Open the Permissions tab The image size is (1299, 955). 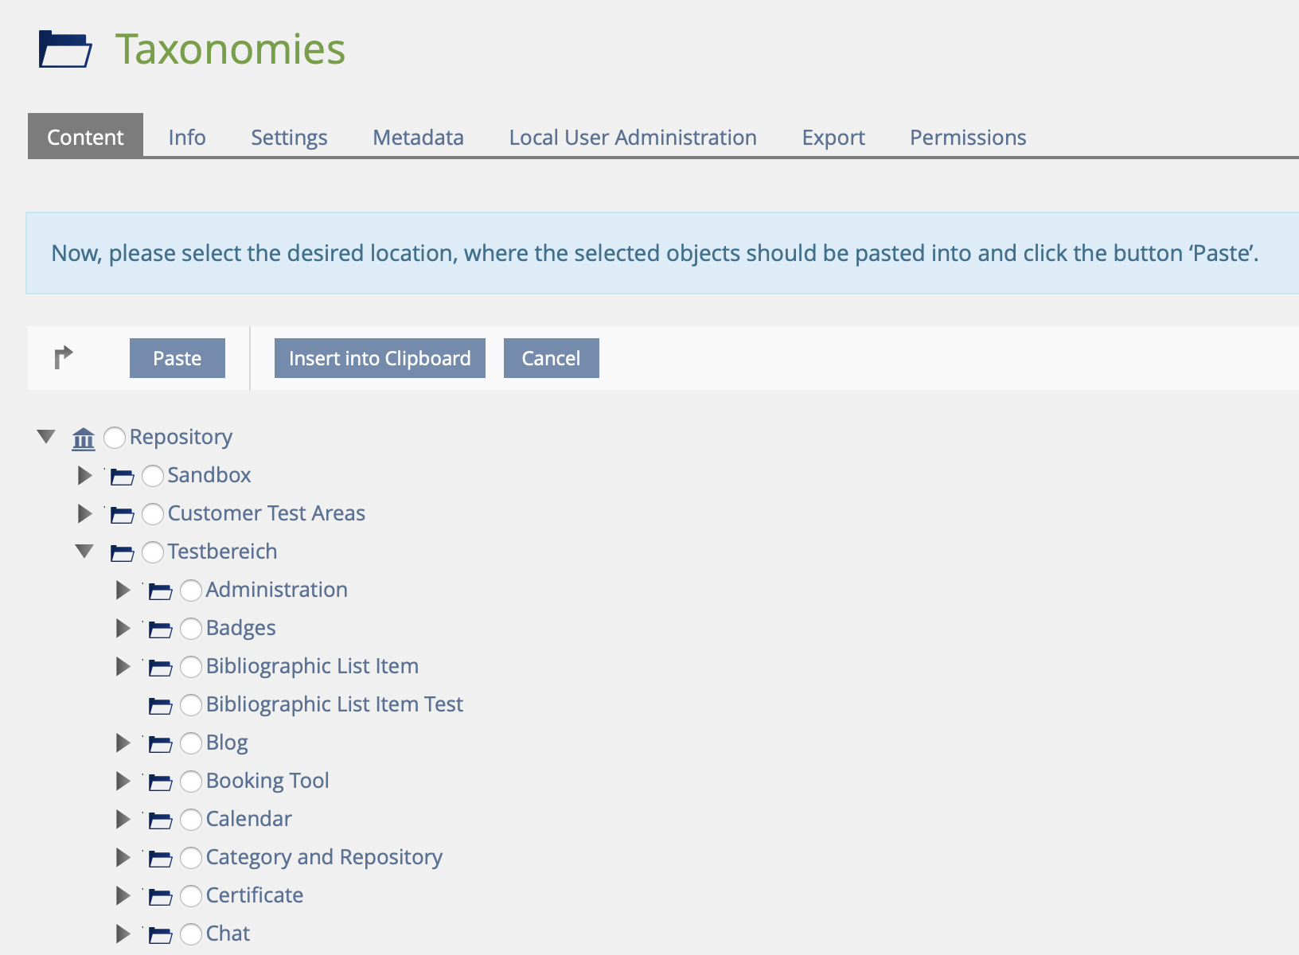[x=968, y=138]
